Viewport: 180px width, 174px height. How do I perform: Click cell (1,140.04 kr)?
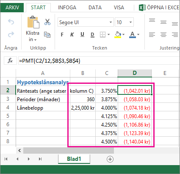[135, 141]
